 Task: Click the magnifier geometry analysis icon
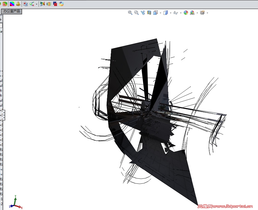(42, 4)
